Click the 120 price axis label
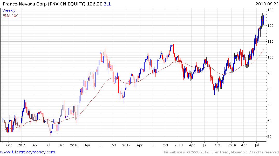Image resolution: width=279 pixels, height=156 pixels. (270, 26)
